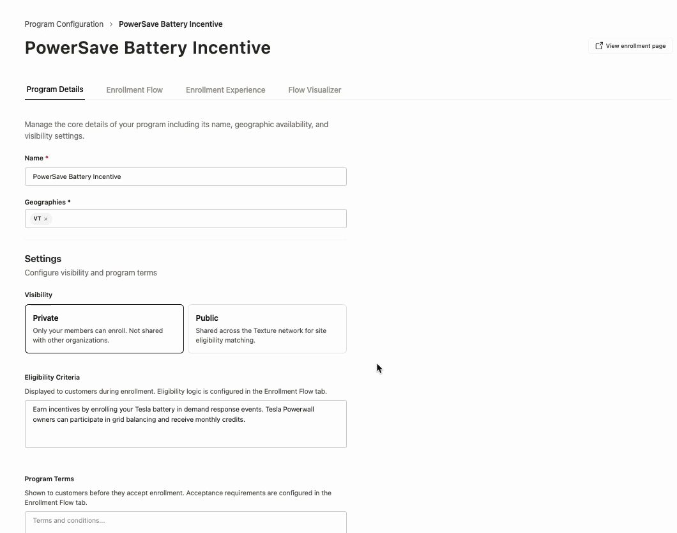Screen dimensions: 677x533
Task: Open the Geographies multi-select field
Action: click(x=186, y=219)
